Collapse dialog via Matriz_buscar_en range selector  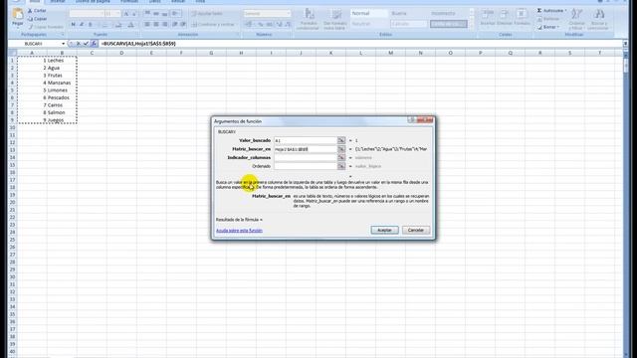point(341,149)
